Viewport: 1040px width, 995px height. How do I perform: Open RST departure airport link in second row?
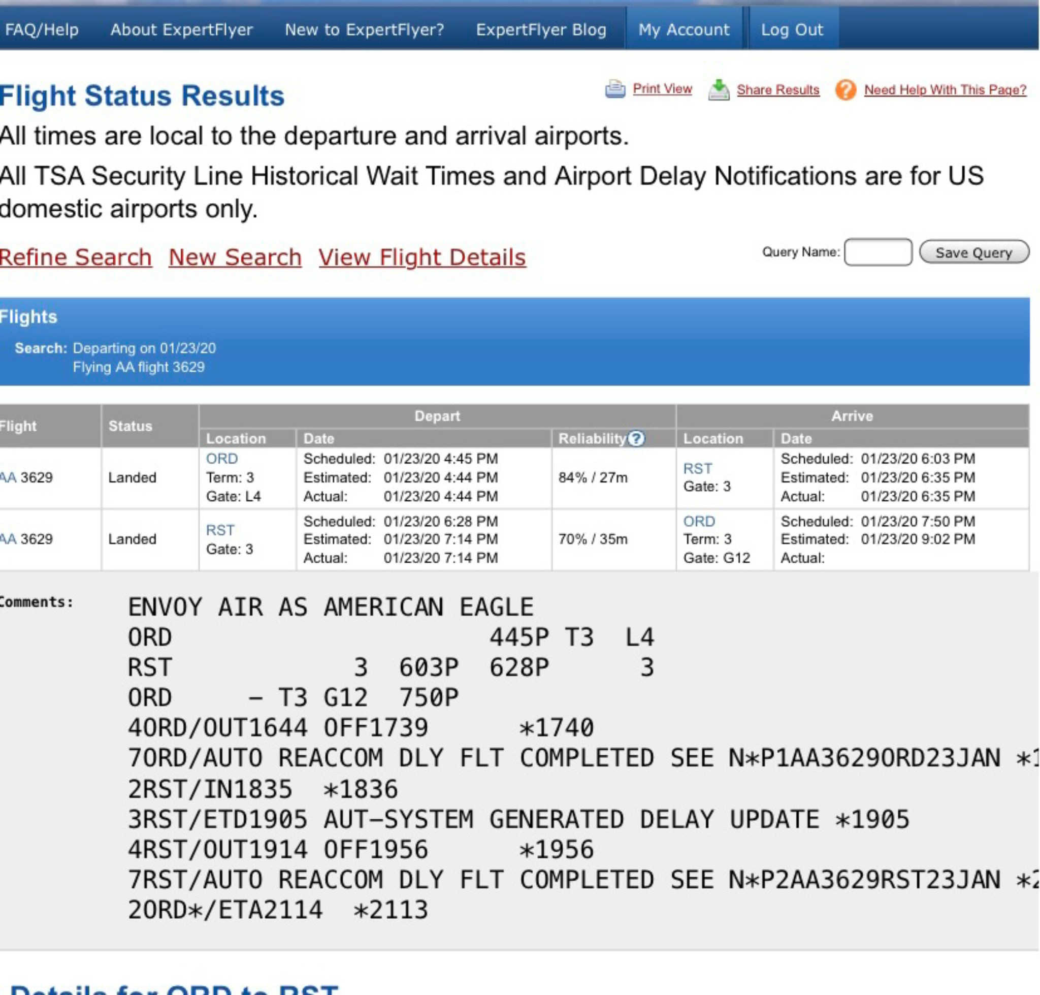220,530
